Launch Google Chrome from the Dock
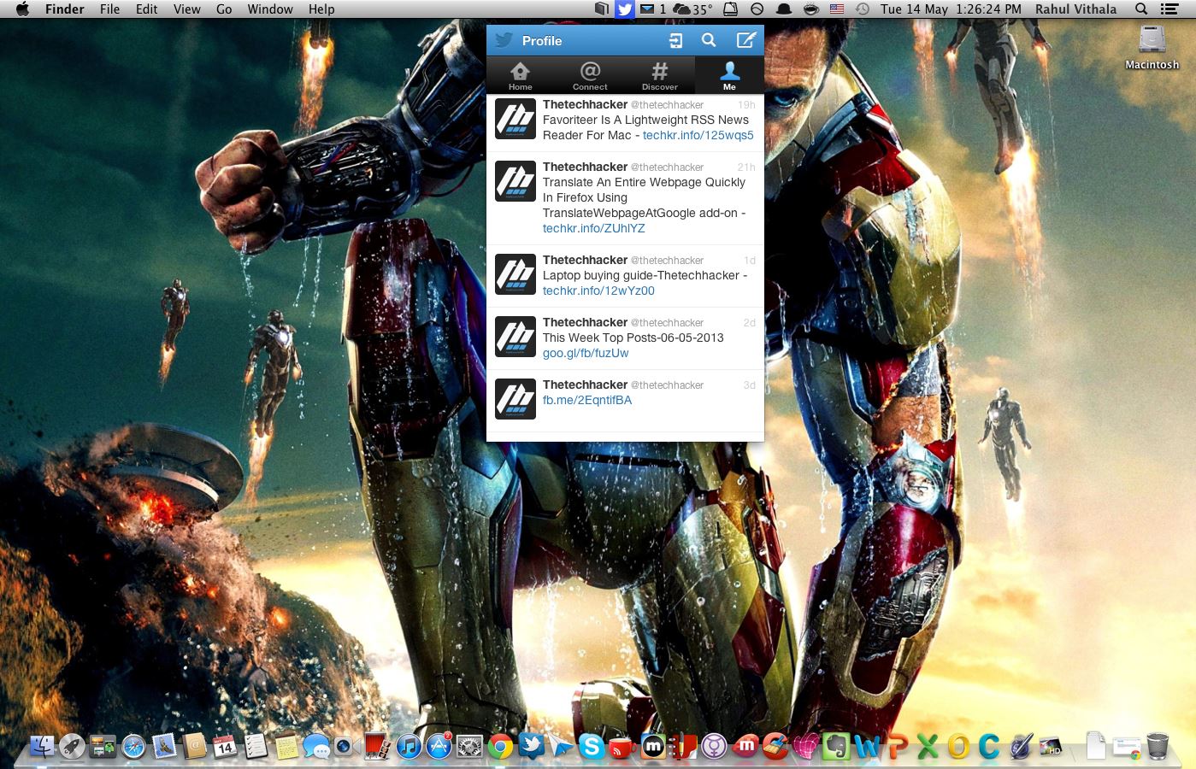This screenshot has width=1196, height=769. [500, 747]
